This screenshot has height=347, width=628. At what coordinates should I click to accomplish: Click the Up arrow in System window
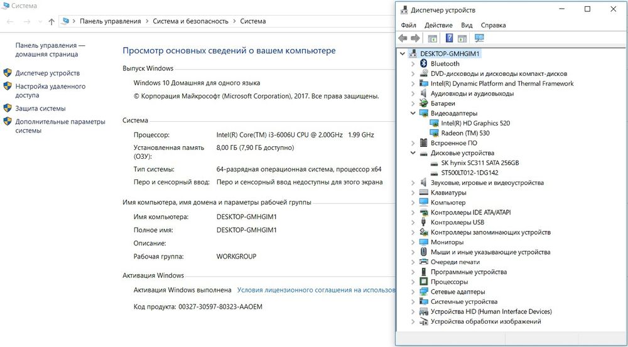click(x=51, y=21)
